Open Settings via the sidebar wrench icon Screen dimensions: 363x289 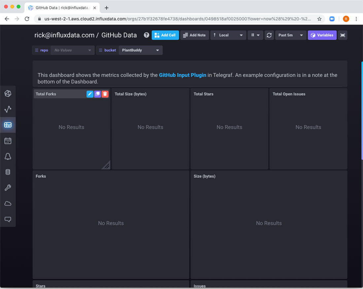coord(8,188)
